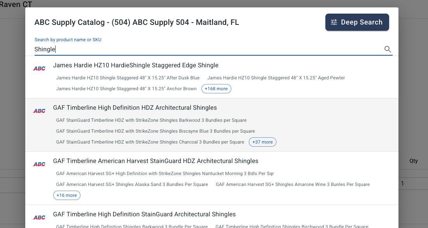
Task: Select Timberline HDZ Barkwood shingles variant
Action: pos(151,120)
